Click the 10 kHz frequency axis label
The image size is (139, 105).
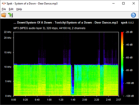8,67
